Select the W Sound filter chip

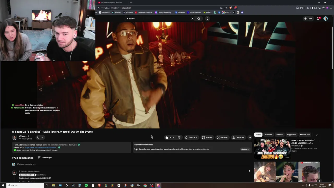269,135
